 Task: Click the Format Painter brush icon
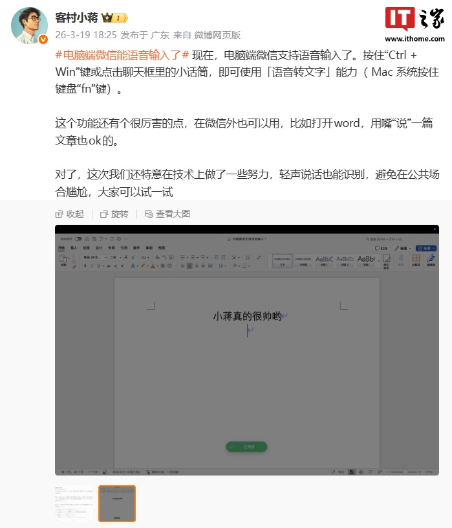point(74,267)
